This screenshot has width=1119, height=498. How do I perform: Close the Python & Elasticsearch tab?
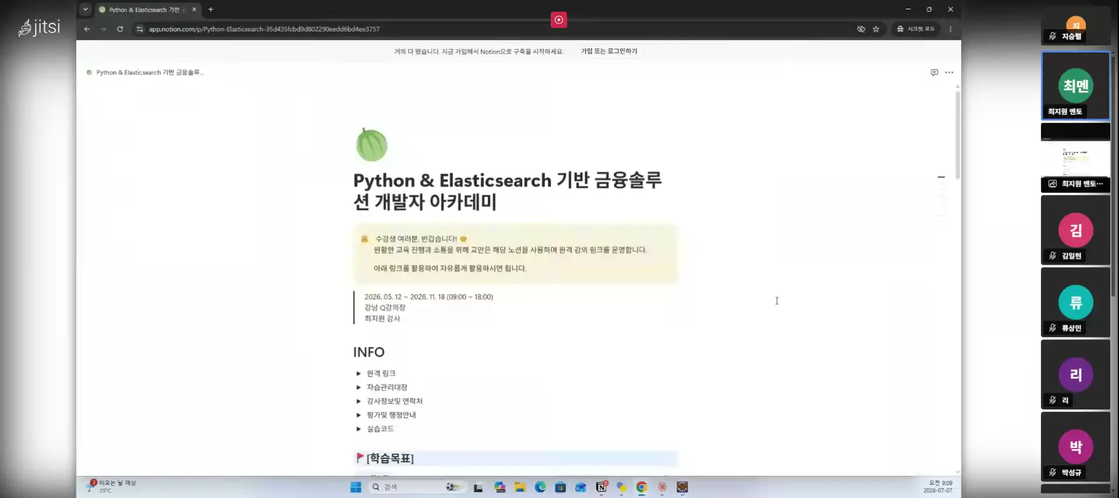coord(194,9)
